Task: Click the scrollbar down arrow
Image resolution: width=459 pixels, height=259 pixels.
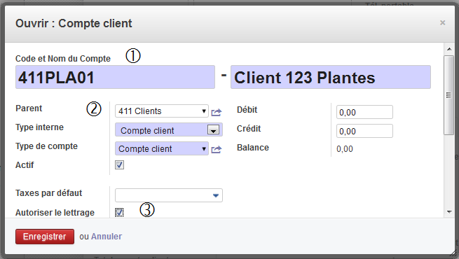Action: [449, 212]
